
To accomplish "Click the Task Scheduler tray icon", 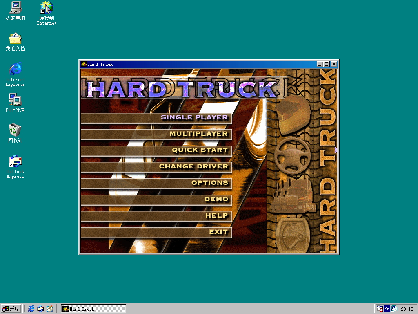I will [x=380, y=309].
